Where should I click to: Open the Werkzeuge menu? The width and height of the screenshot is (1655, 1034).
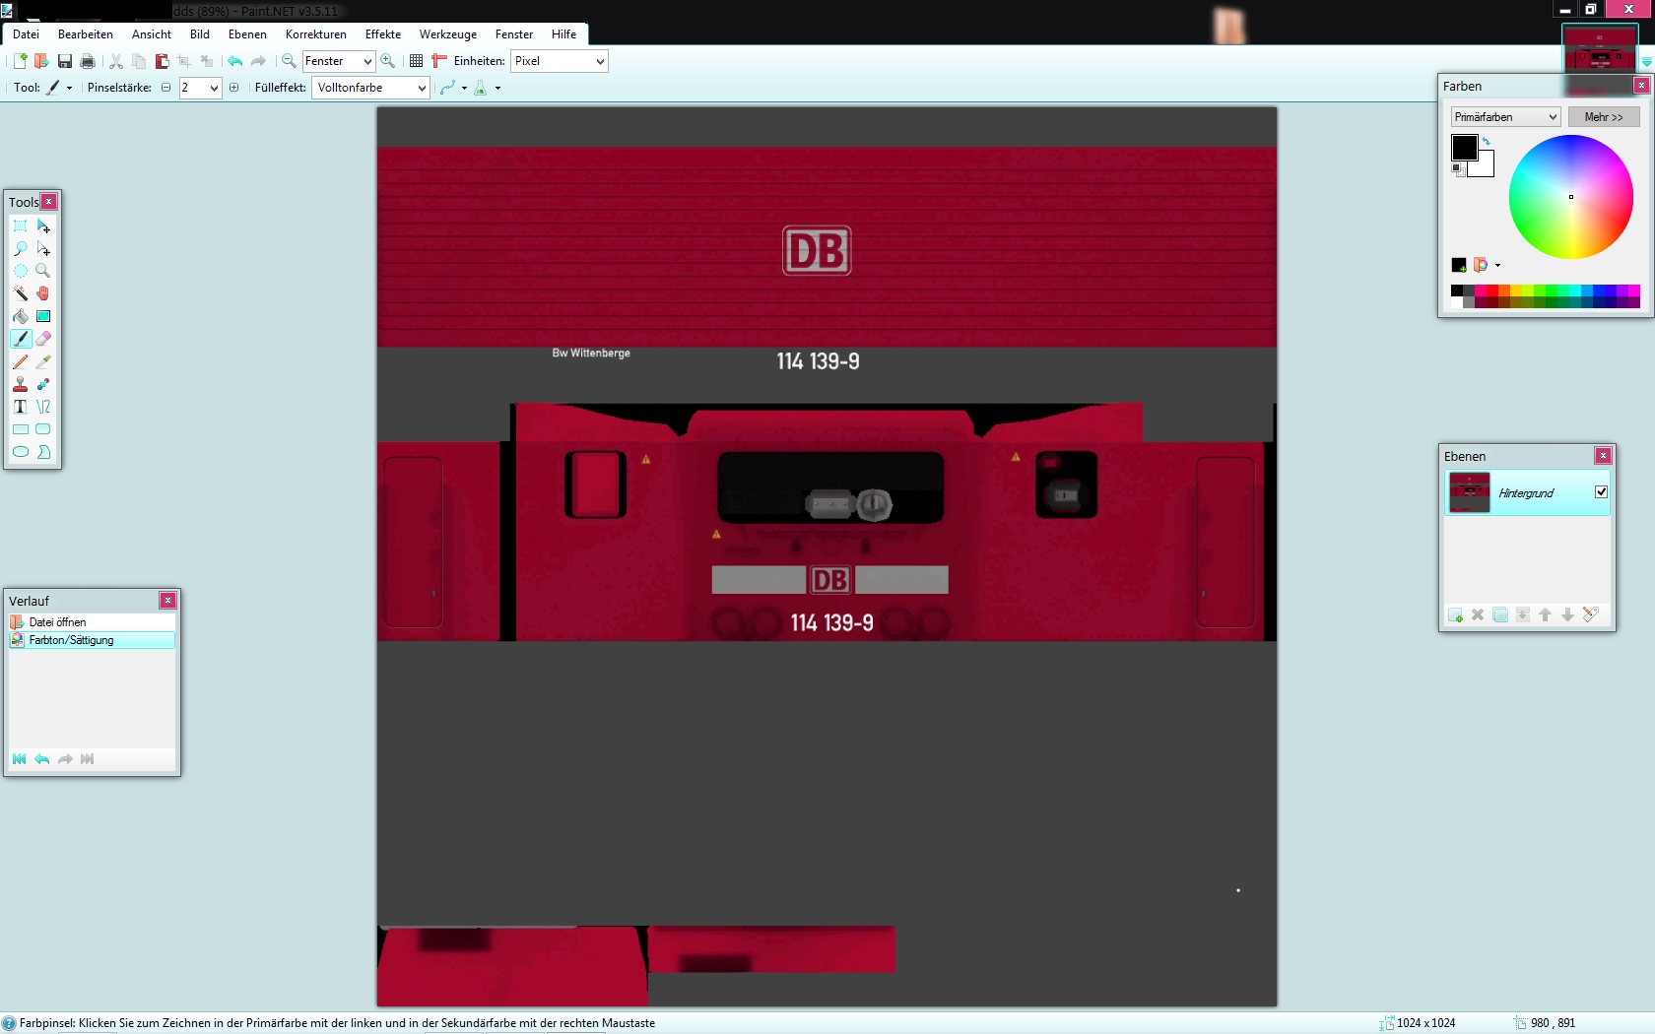click(x=448, y=34)
